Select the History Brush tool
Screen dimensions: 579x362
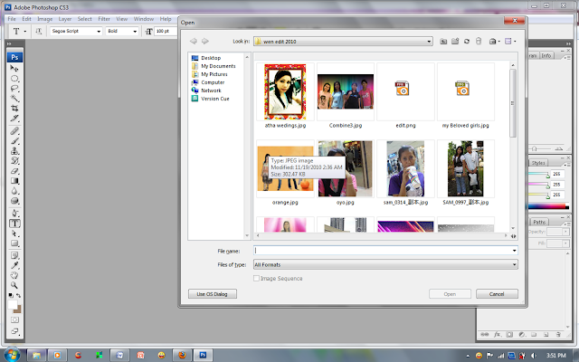(14, 161)
